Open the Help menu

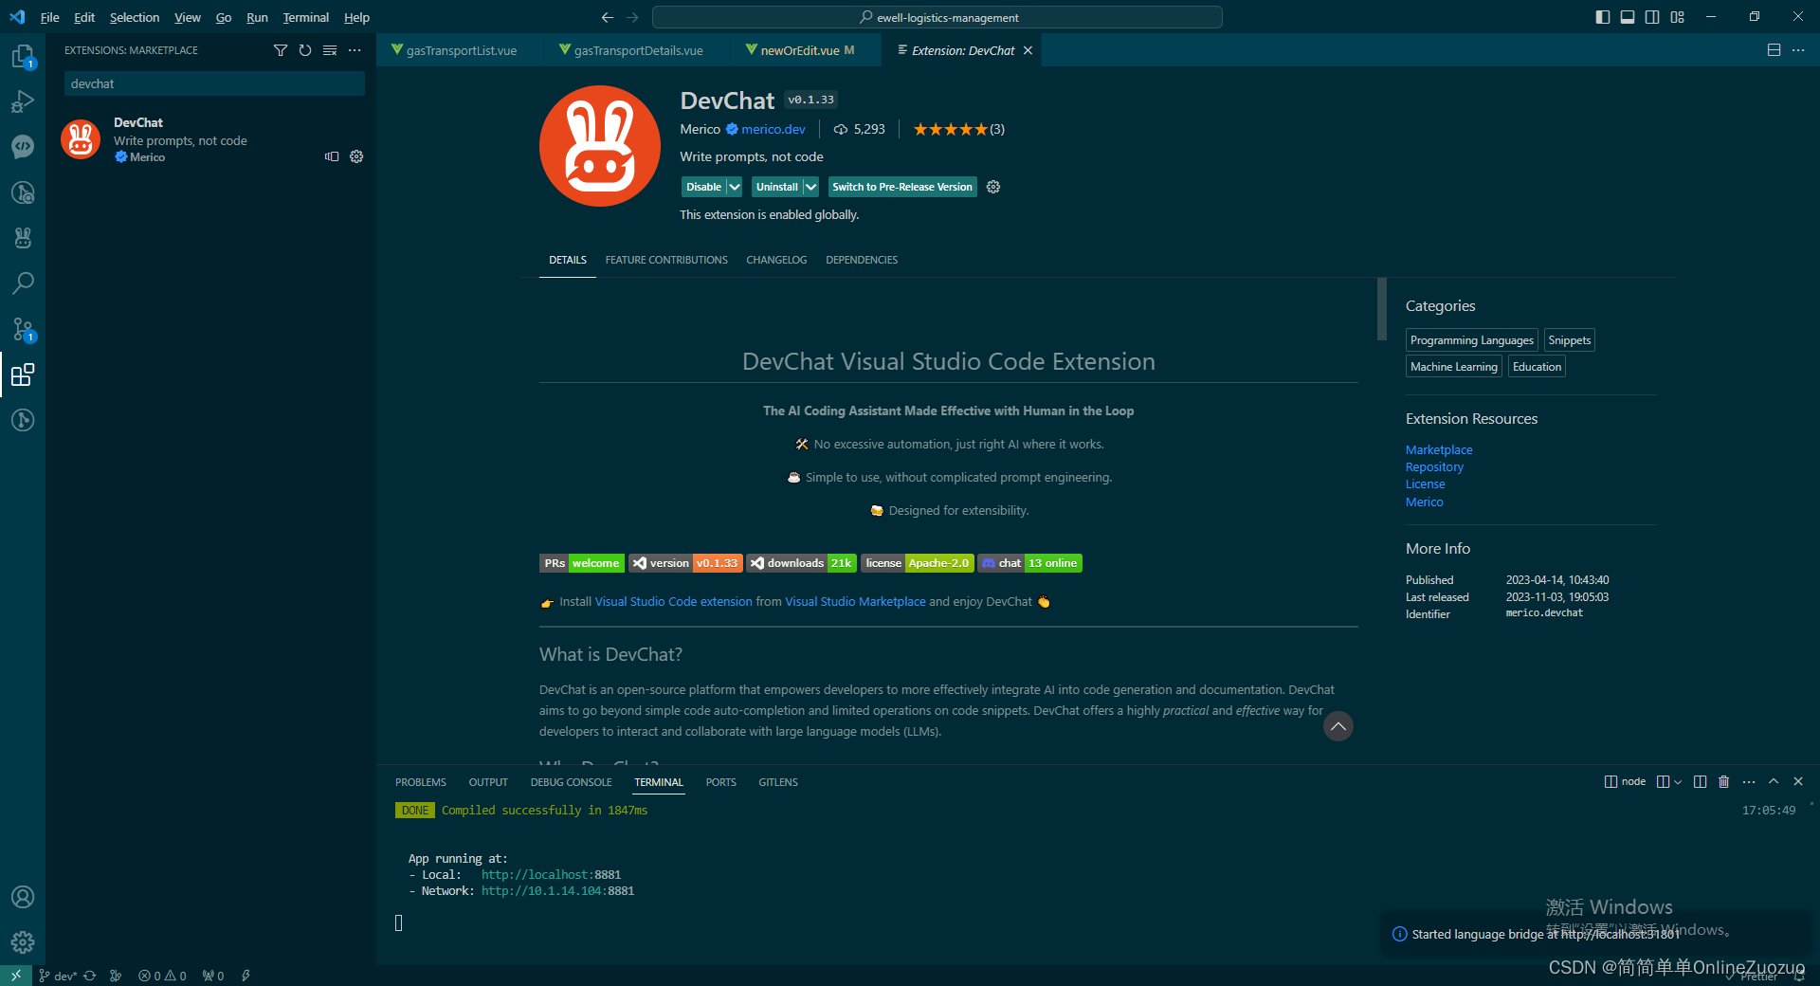pos(356,17)
